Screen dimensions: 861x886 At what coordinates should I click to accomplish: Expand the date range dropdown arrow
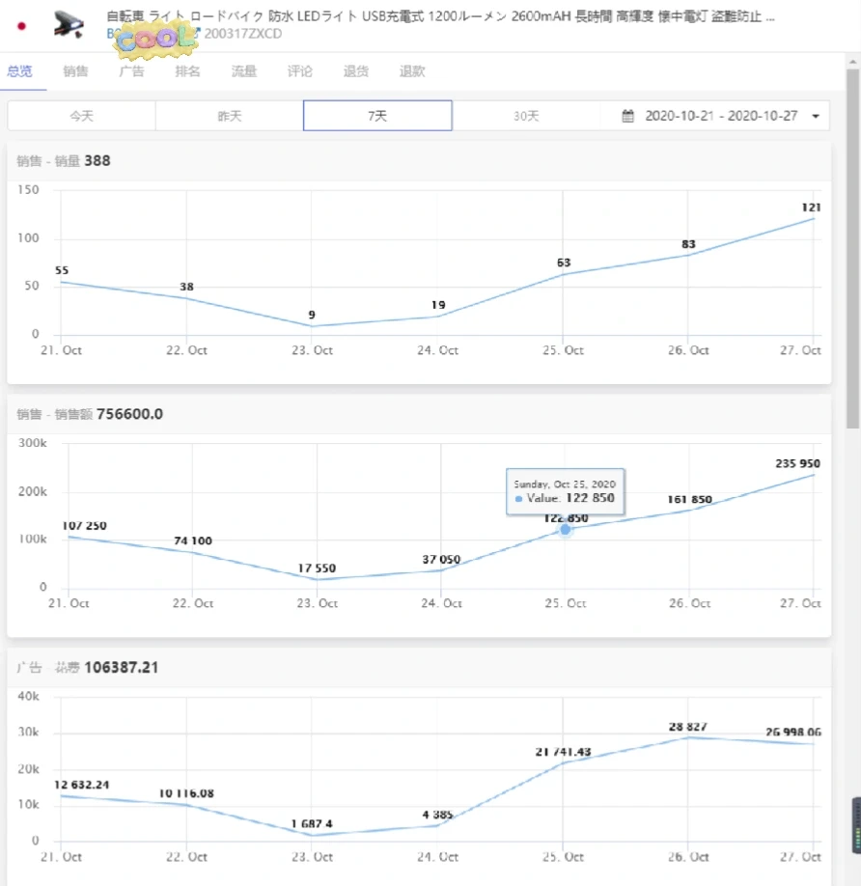click(816, 117)
